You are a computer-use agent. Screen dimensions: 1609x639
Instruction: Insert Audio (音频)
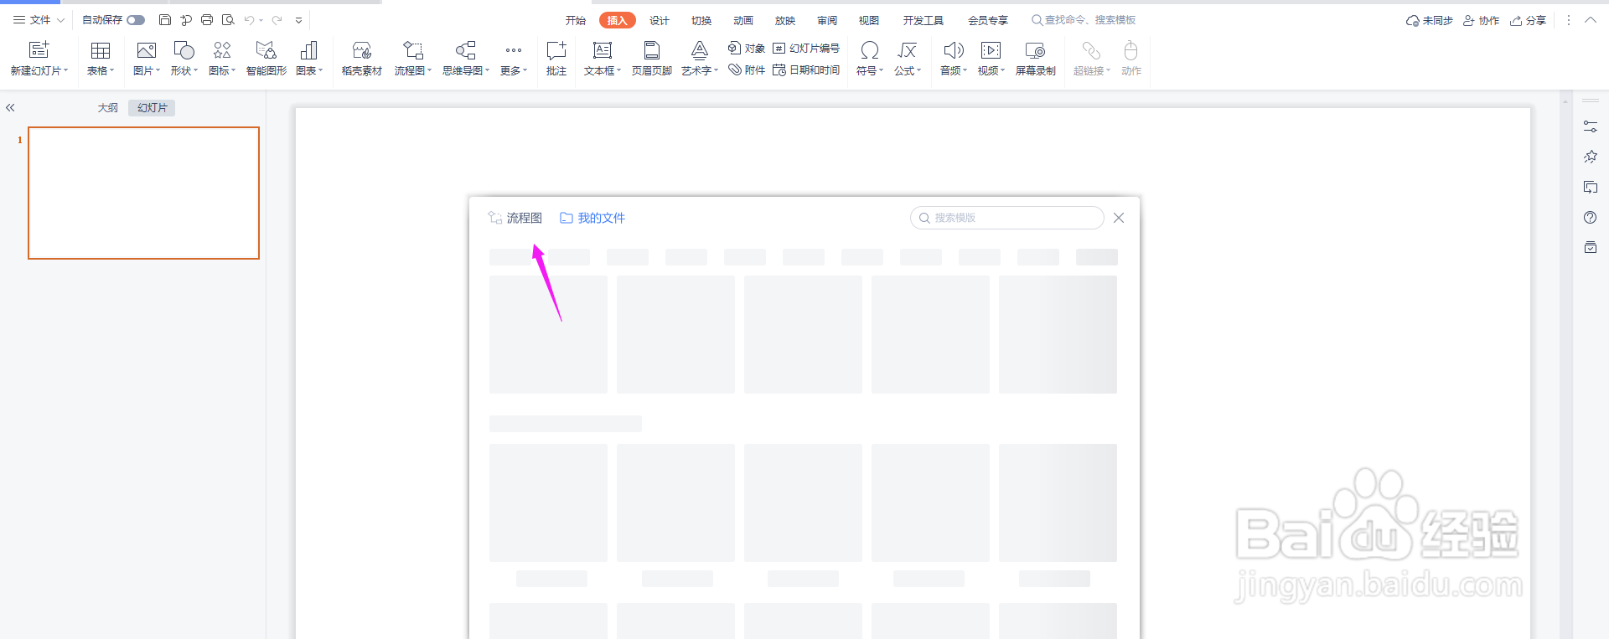(x=954, y=59)
